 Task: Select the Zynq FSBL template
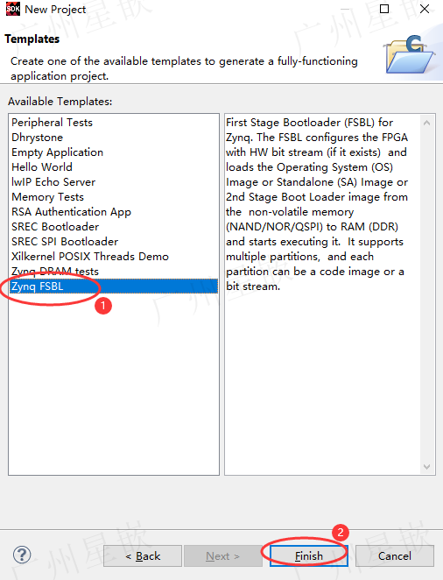[x=114, y=286]
